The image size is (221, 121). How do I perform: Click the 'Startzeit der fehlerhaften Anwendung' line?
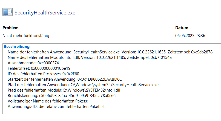coord(65,79)
